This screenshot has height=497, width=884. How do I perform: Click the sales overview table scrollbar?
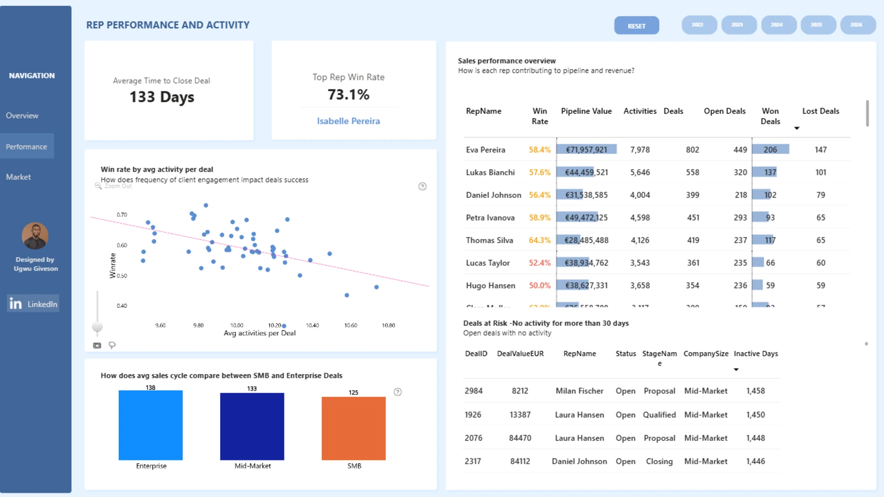click(x=867, y=113)
